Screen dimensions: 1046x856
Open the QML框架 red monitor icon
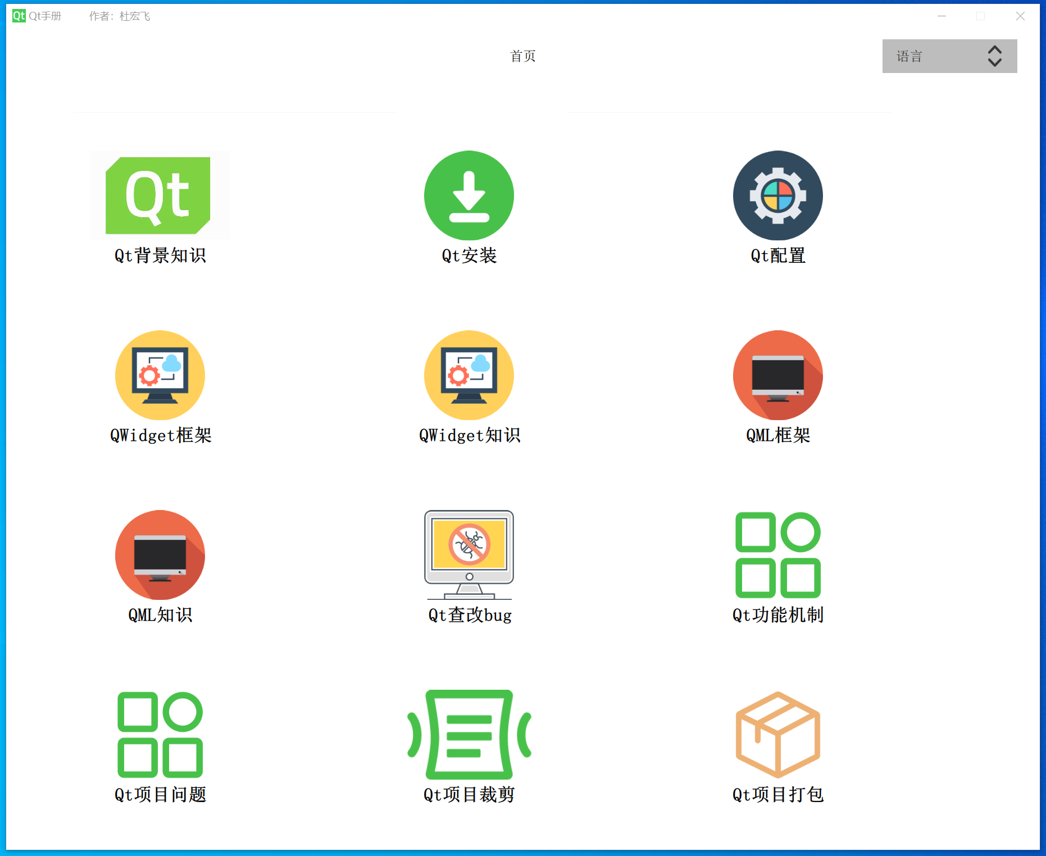click(778, 375)
